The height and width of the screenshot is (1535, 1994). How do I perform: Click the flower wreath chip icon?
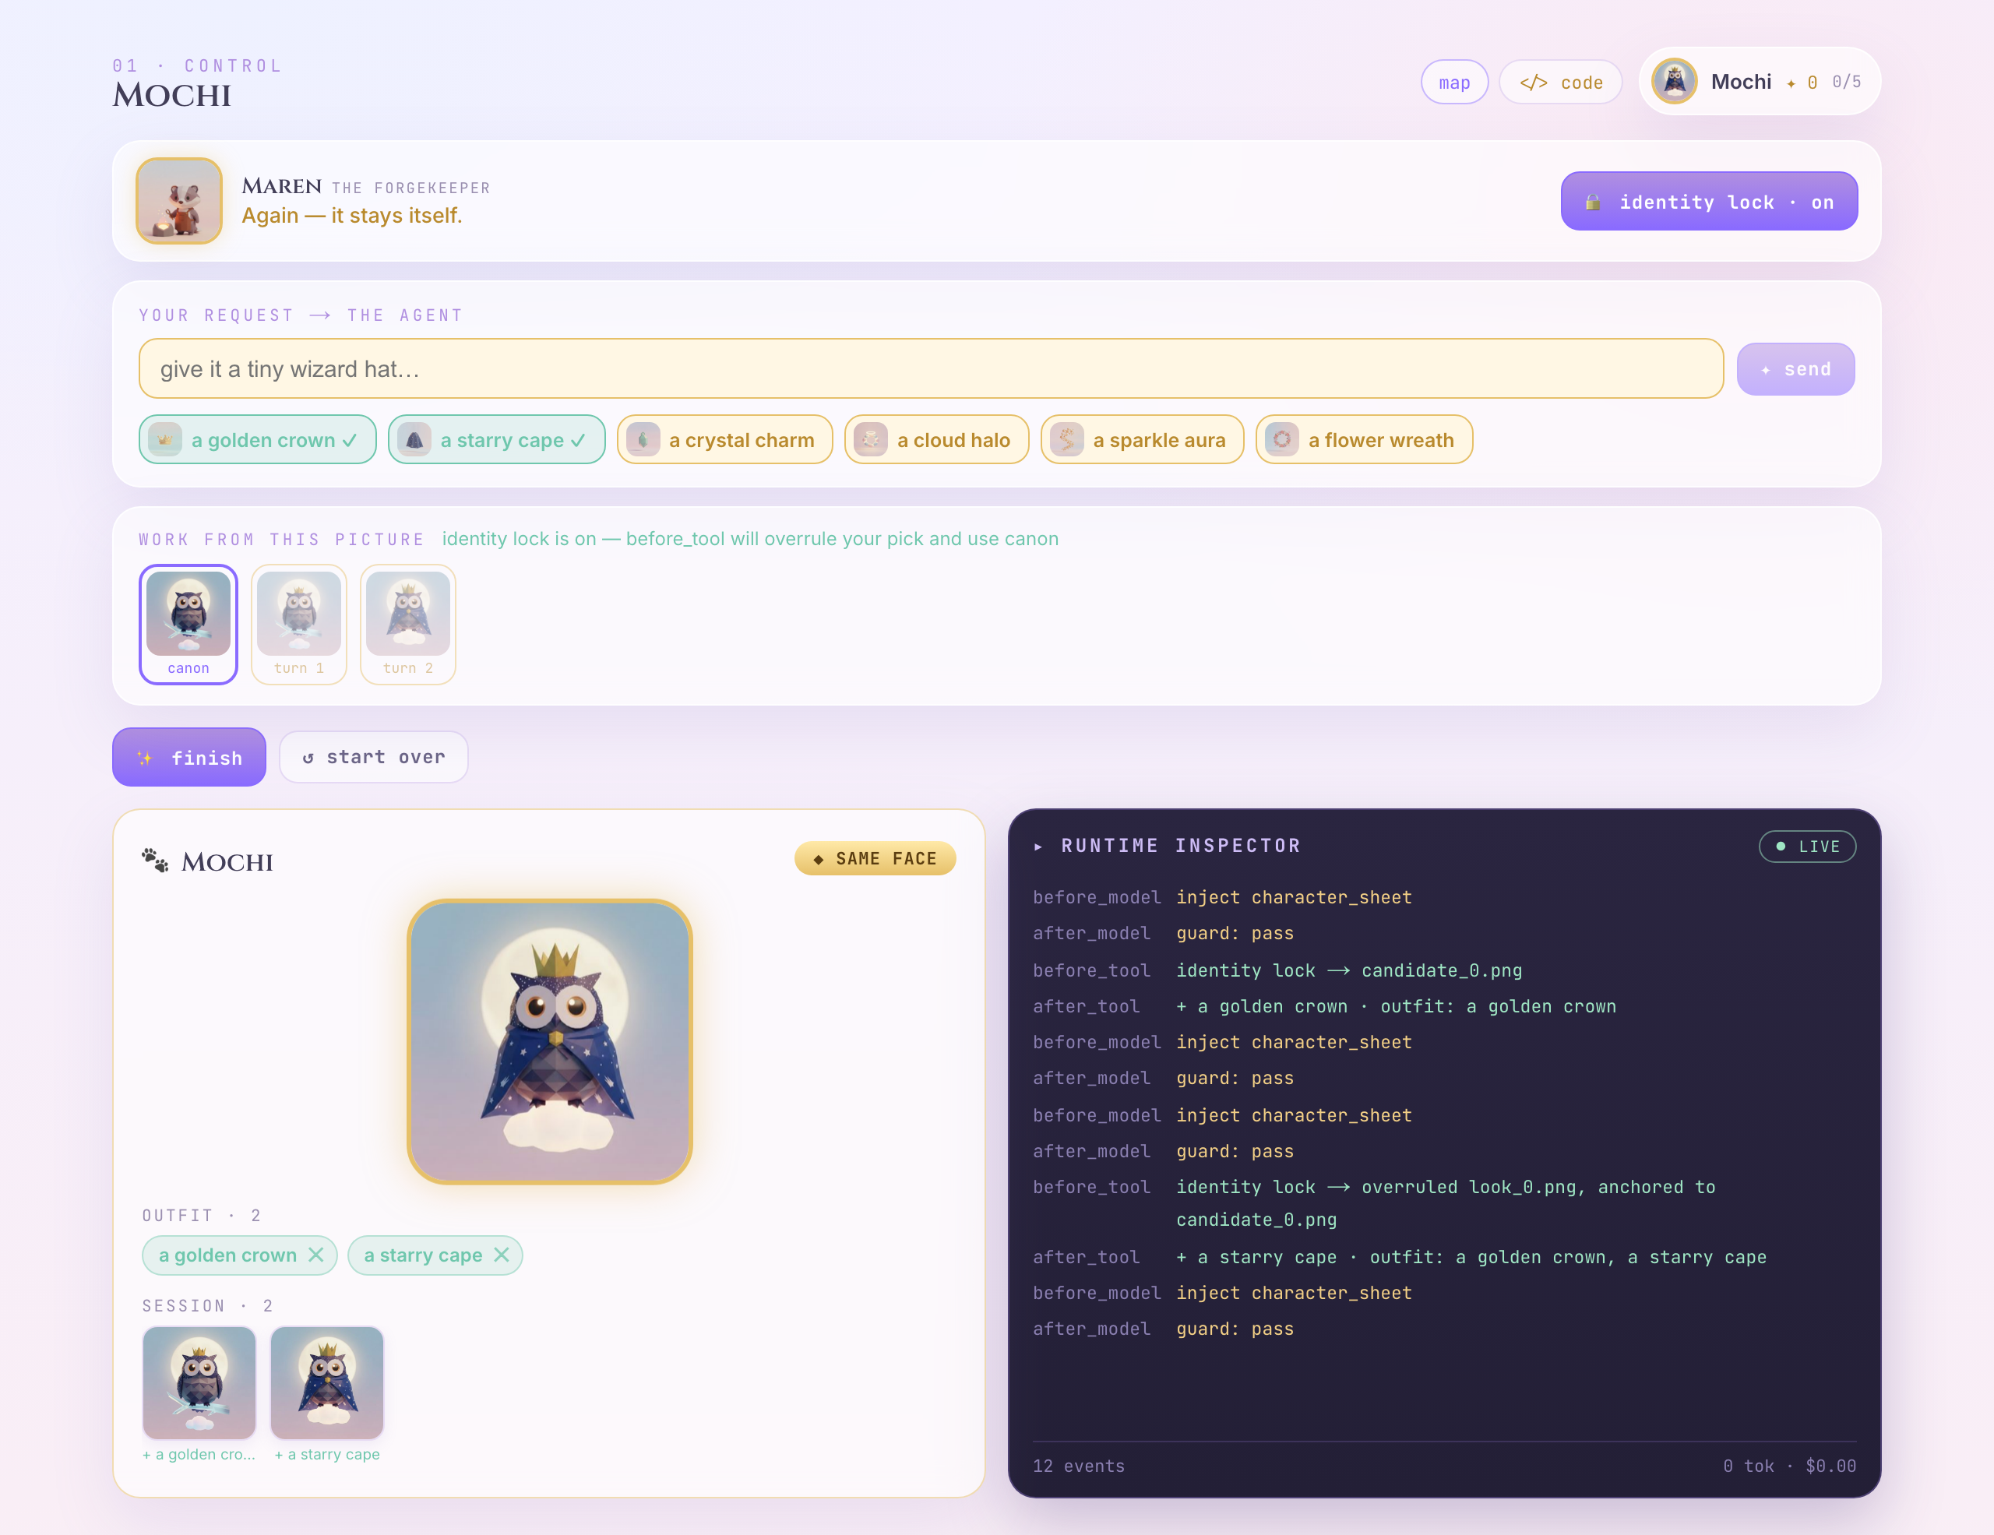[1282, 440]
